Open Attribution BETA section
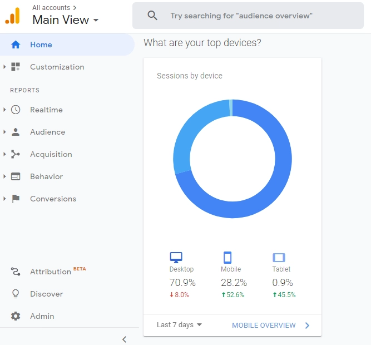 point(58,271)
